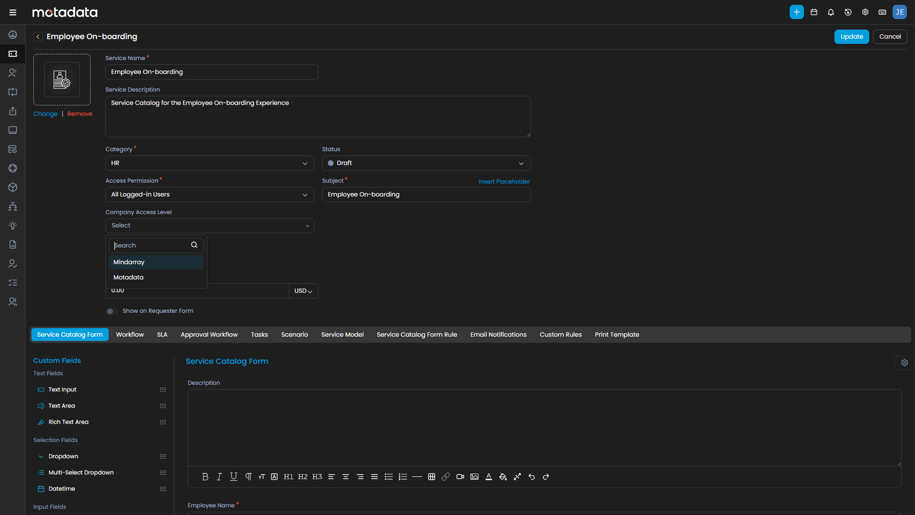915x515 pixels.
Task: Click the blue plus icon to create new
Action: (x=796, y=12)
